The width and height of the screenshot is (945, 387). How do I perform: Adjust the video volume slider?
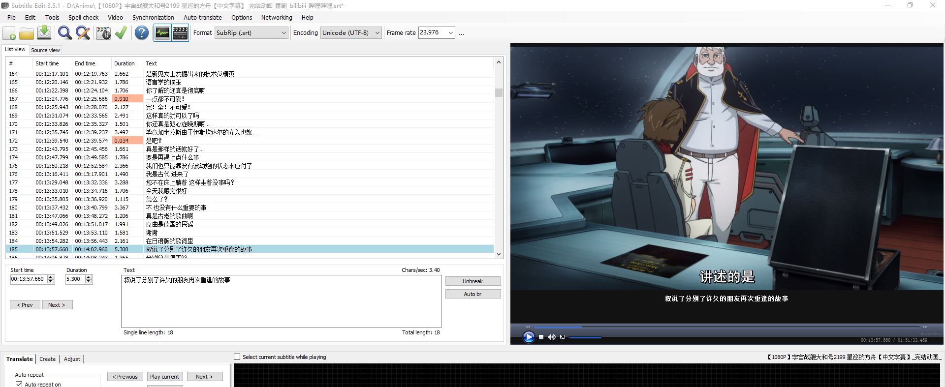(x=586, y=337)
